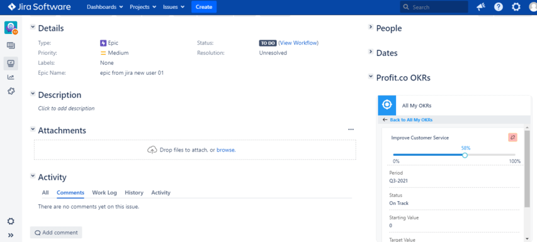Select the active Issues sidebar icon
The image size is (537, 242).
[11, 63]
